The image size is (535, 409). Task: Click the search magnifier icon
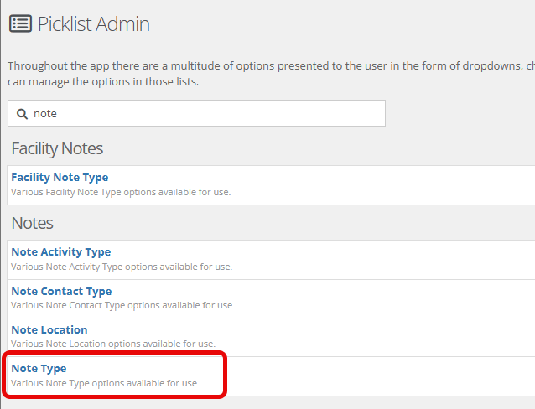22,113
